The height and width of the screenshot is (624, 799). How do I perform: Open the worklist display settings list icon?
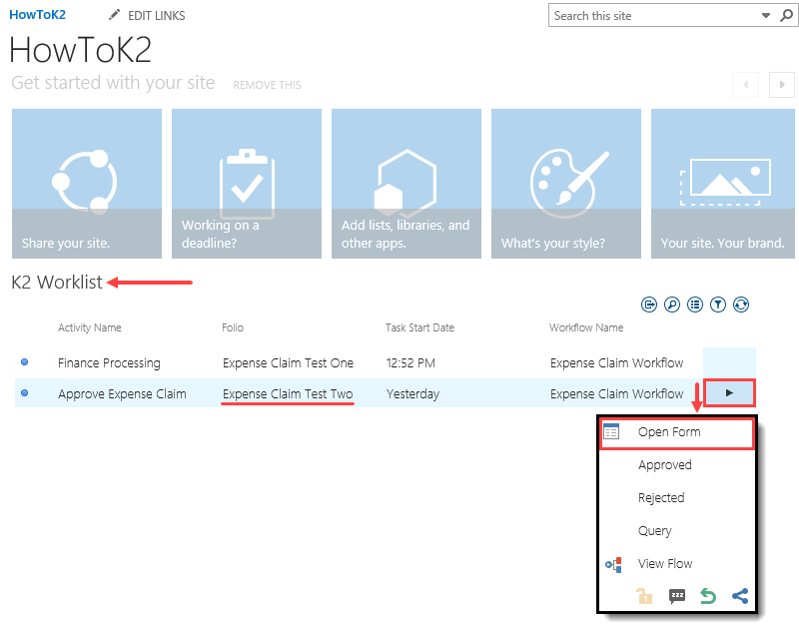tap(694, 305)
